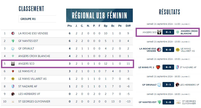Click Angers SCO crest in standings row
The image size is (201, 108).
[x=13, y=64]
